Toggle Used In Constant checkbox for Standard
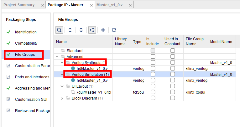This screenshot has height=127, width=240. click(173, 51)
